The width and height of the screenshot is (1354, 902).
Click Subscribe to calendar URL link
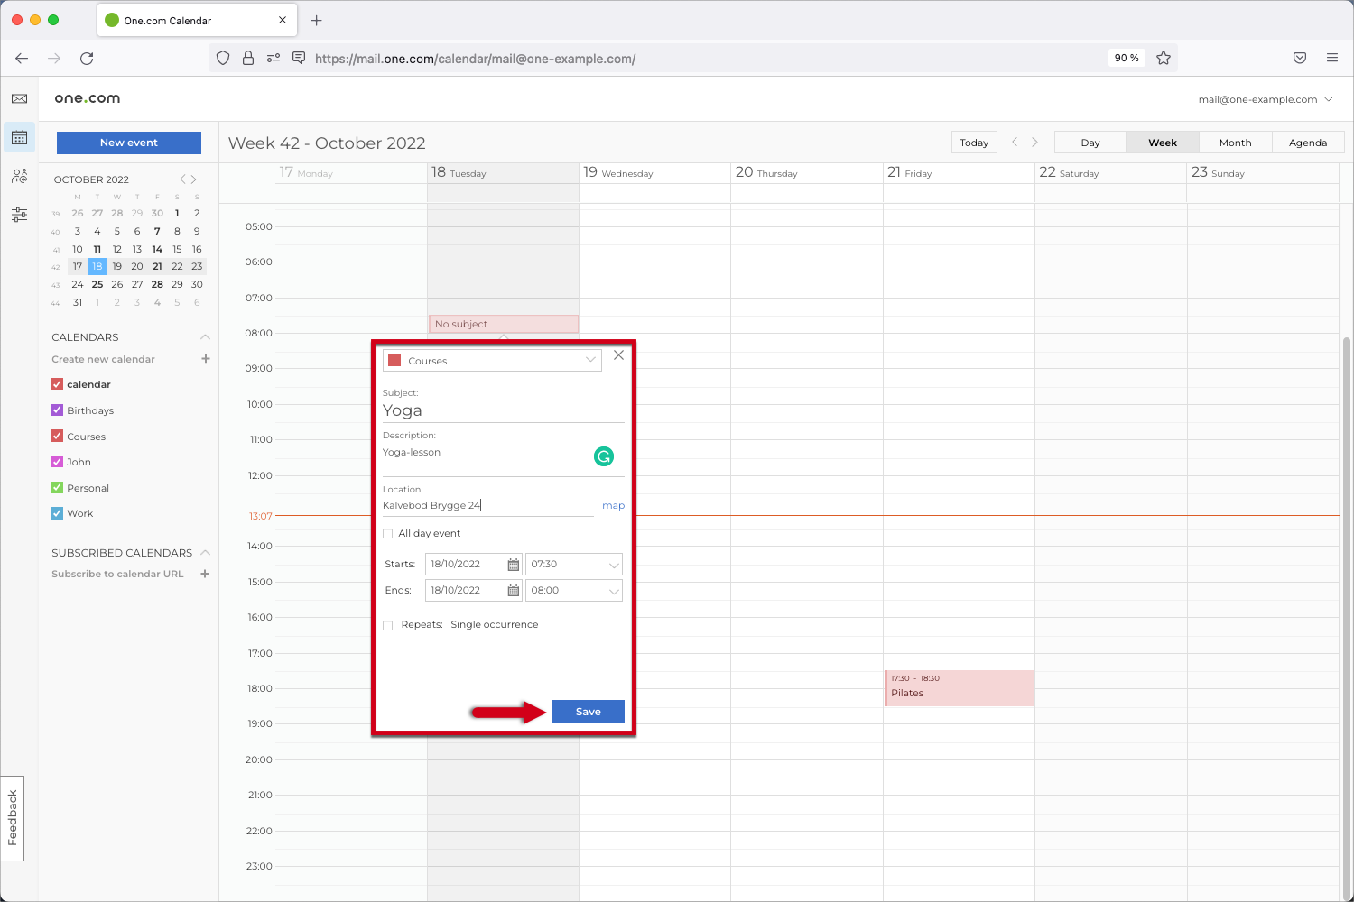[x=117, y=574]
